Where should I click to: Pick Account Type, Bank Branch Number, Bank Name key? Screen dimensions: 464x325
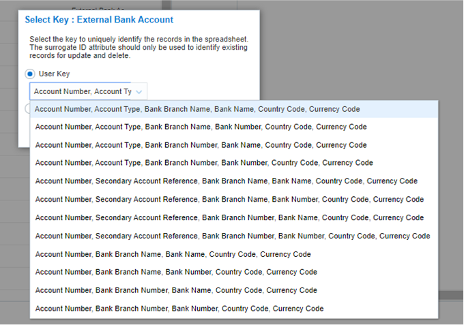tap(201, 145)
